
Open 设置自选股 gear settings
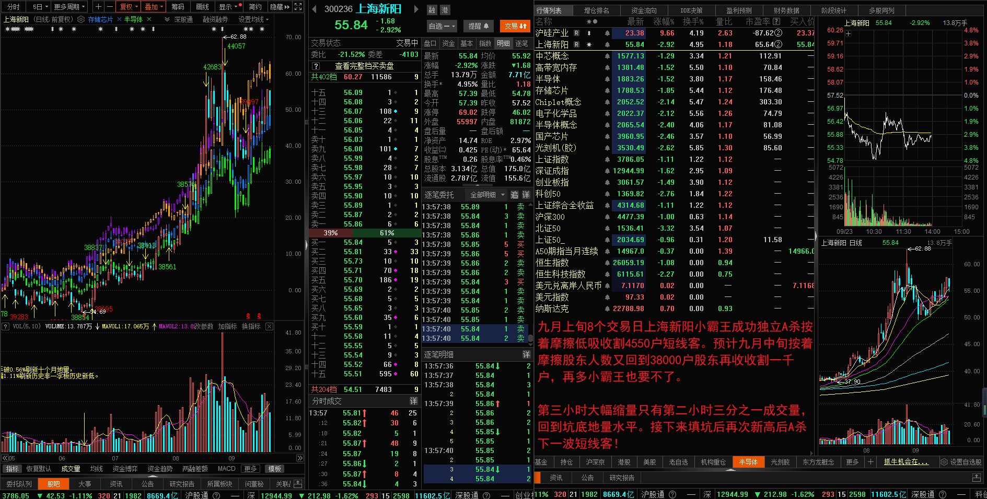point(961,462)
